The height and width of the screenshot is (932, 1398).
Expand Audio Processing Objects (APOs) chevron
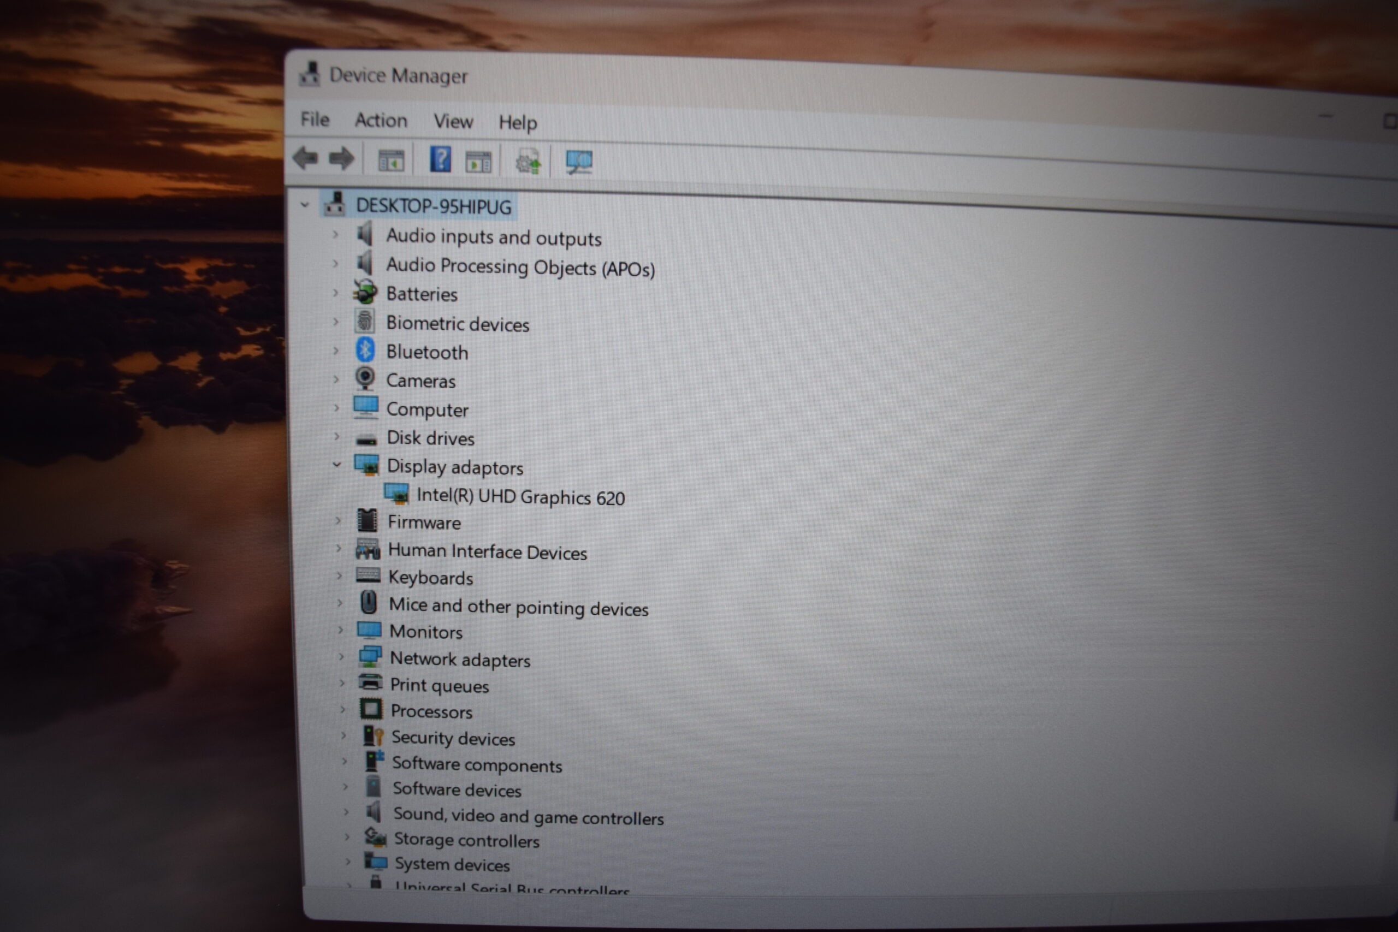coord(336,263)
